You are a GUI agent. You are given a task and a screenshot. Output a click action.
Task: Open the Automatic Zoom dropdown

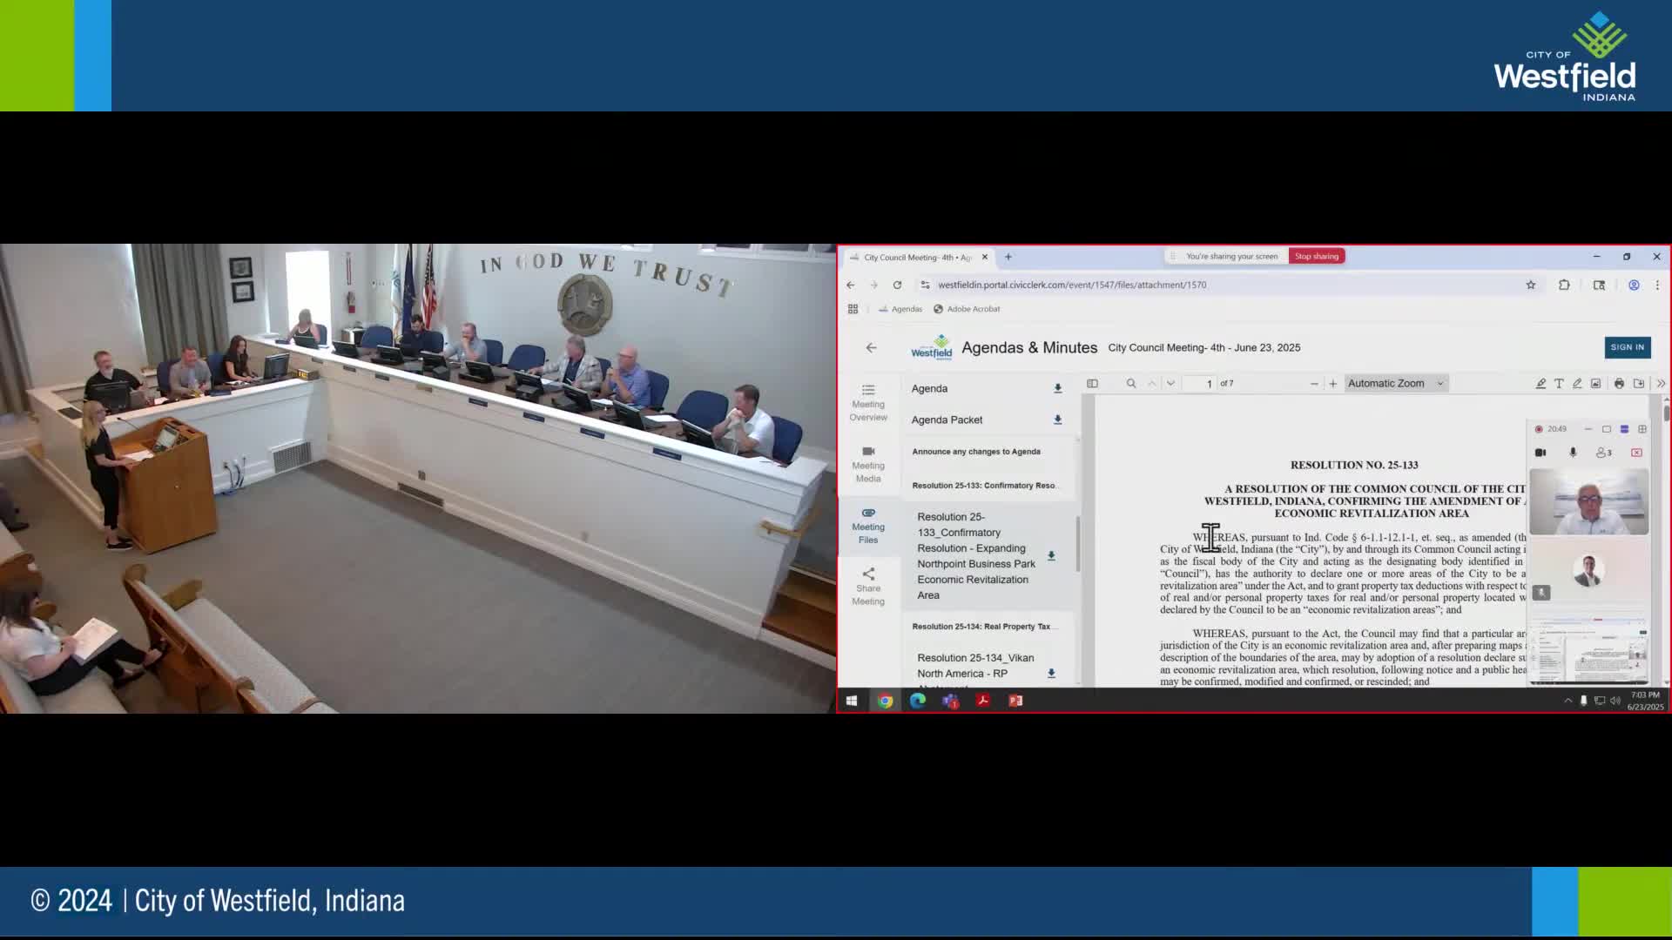(x=1395, y=384)
